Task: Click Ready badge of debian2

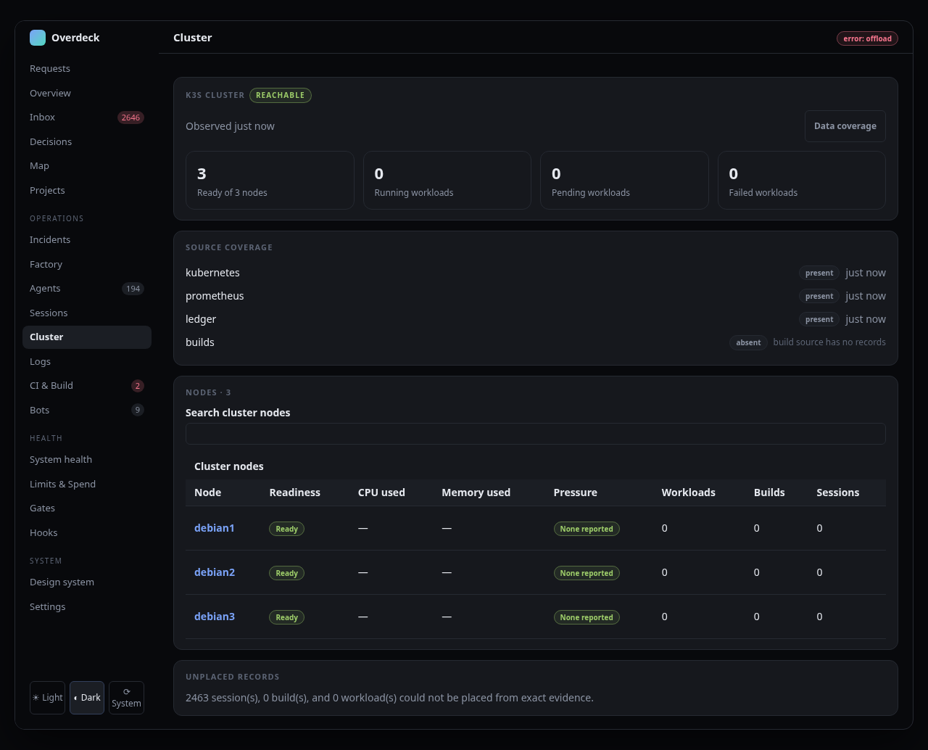Action: click(x=286, y=573)
